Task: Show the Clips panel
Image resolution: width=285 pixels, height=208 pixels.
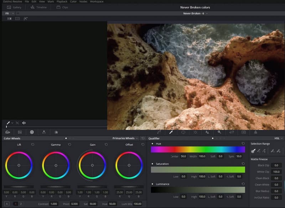Action: [62, 7]
